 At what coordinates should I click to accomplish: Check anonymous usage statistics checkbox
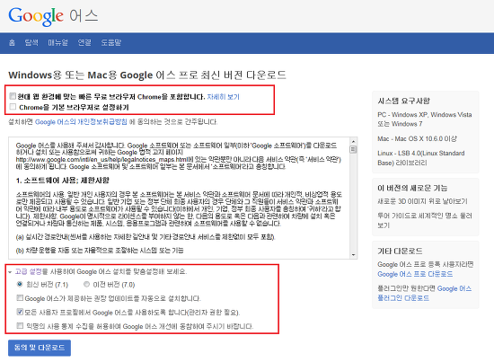20,325
